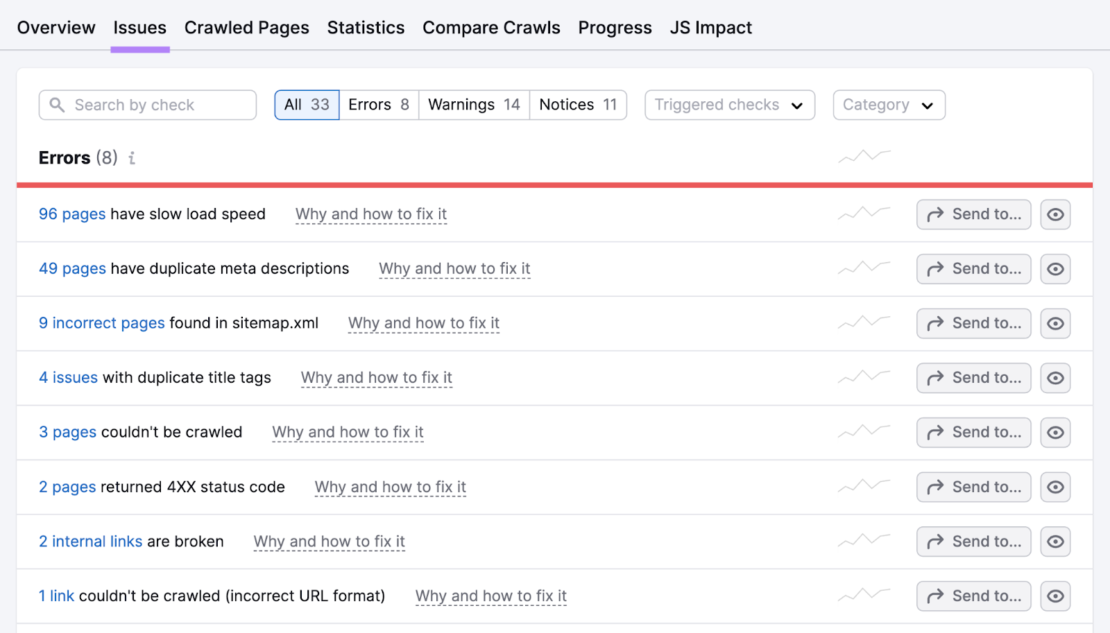The height and width of the screenshot is (633, 1110).
Task: Open the sparkline on the 4XX status code row
Action: click(x=864, y=487)
